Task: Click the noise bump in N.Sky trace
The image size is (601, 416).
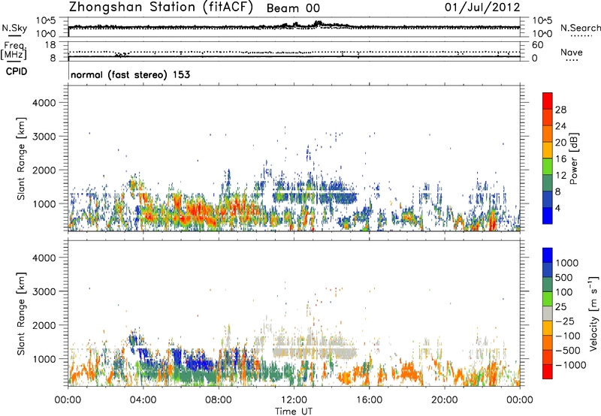Action: tap(318, 24)
